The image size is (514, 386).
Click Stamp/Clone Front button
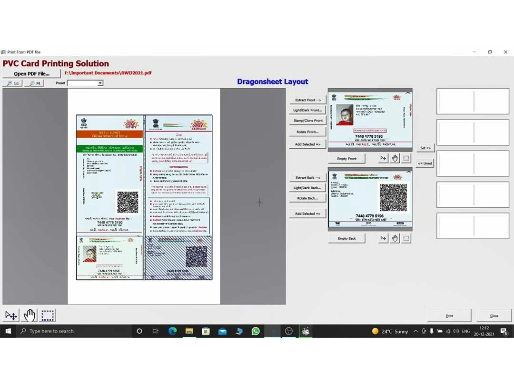[x=307, y=121]
